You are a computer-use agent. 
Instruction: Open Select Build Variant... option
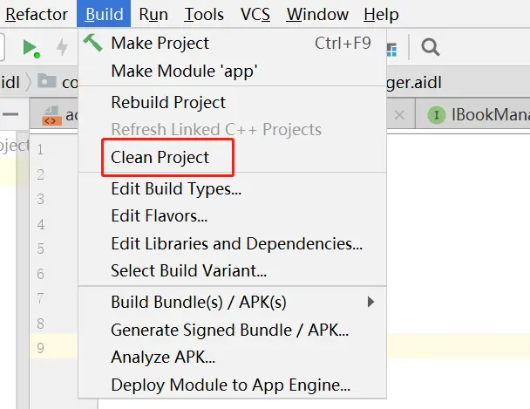[x=188, y=270]
